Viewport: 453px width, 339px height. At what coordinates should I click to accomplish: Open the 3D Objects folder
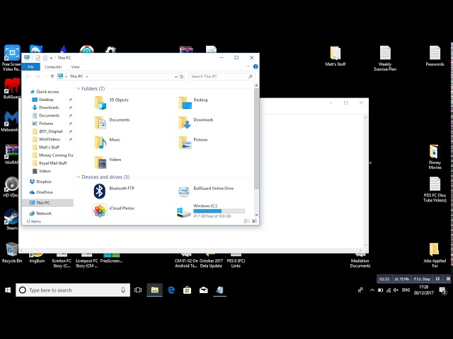[111, 102]
